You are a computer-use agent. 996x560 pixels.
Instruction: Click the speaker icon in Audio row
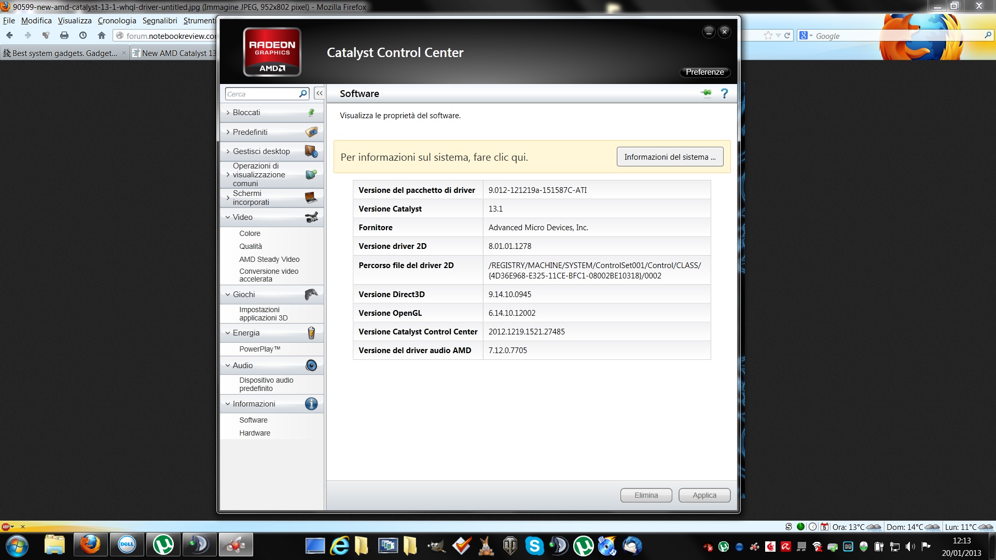pos(311,366)
